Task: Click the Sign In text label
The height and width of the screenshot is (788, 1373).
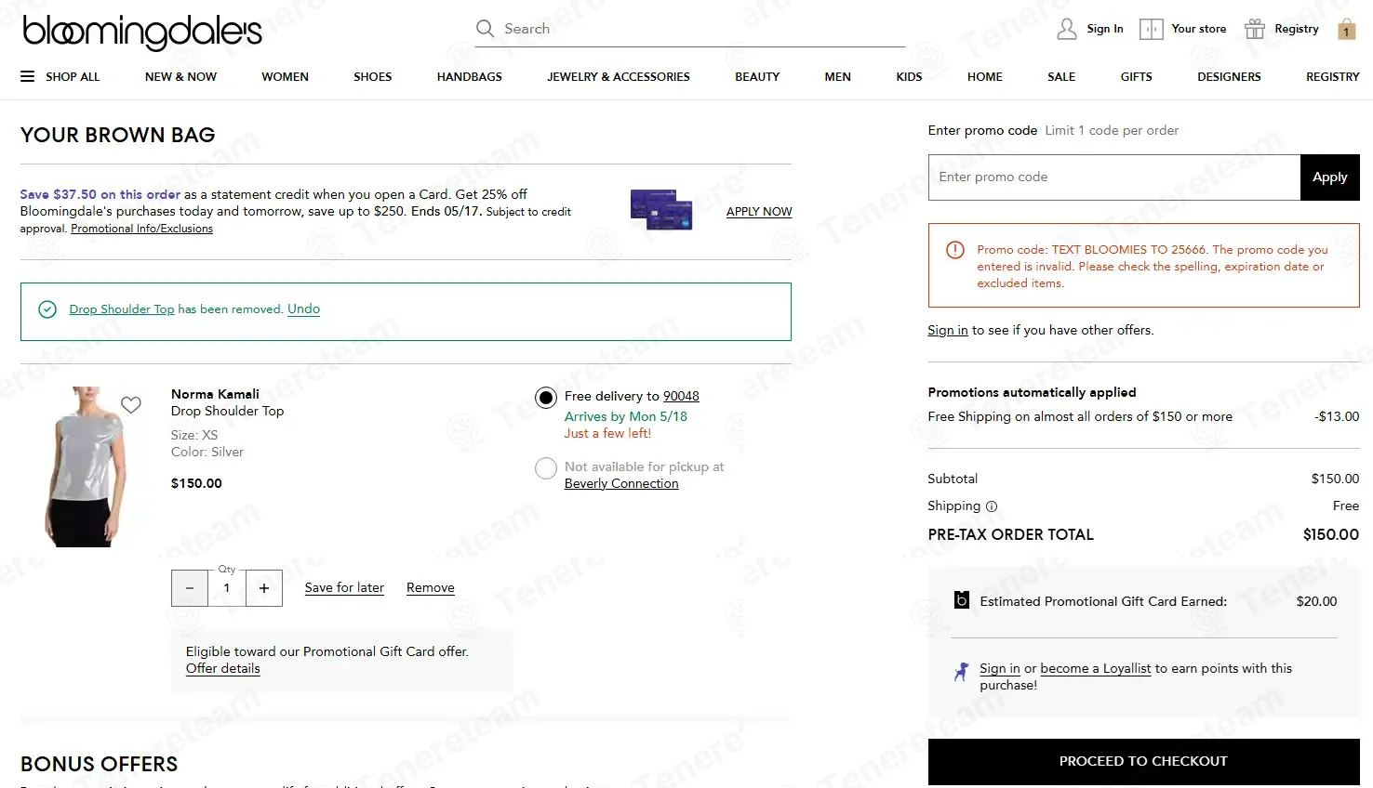Action: tap(1105, 29)
